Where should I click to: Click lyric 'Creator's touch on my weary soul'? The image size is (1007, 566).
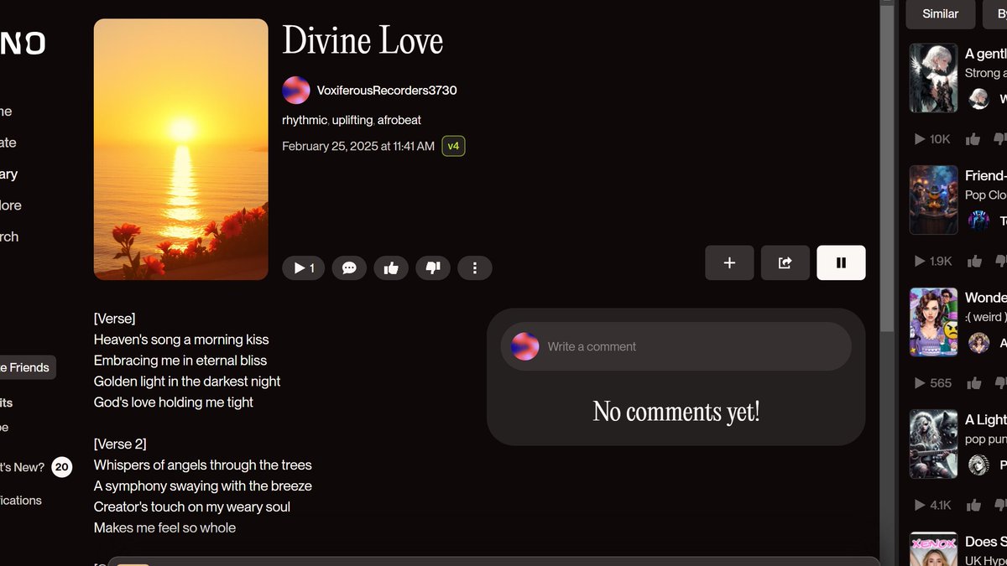pos(192,506)
